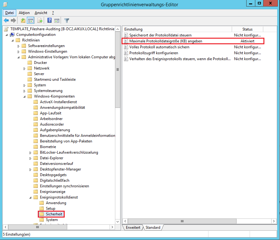Open the Ansicht menu
Image resolution: width=280 pixels, height=240 pixels.
[x=41, y=13]
